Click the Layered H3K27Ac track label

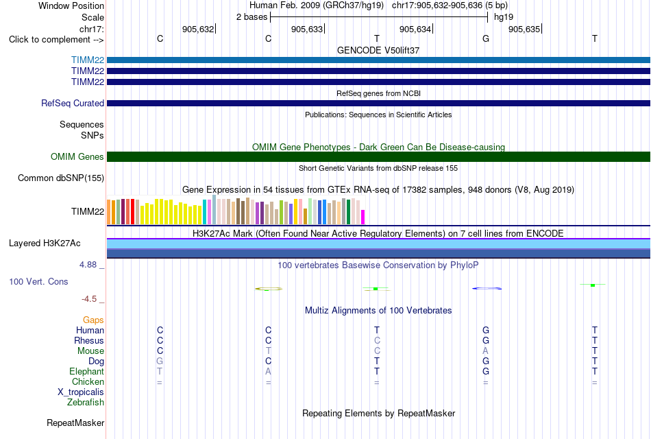tap(45, 244)
